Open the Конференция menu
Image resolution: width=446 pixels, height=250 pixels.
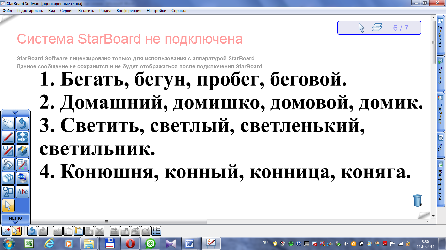pos(129,11)
